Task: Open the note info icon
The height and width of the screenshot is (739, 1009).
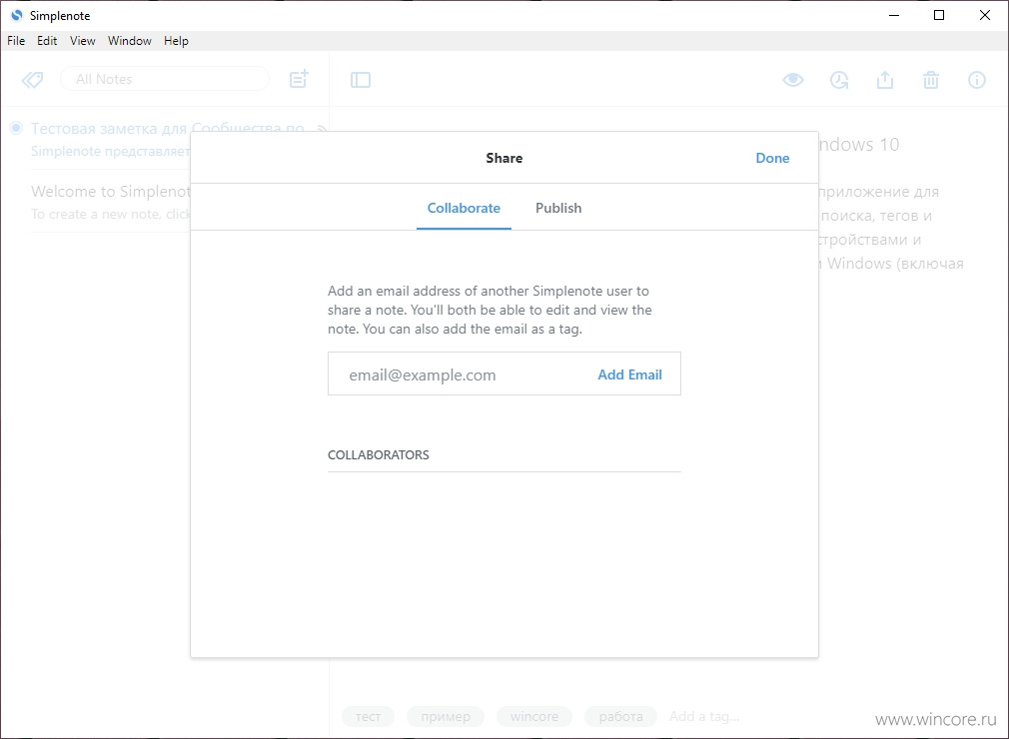Action: pyautogui.click(x=977, y=80)
